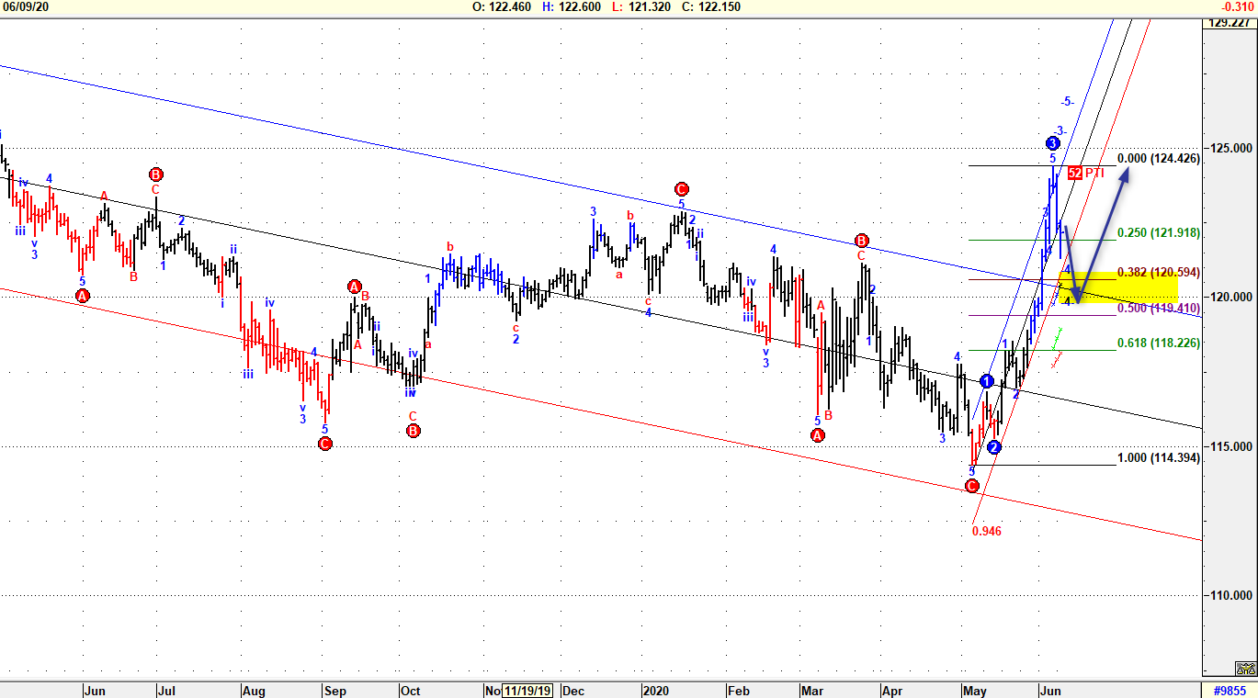Click the 115.000 price axis label
This screenshot has width=1258, height=698.
point(1231,446)
